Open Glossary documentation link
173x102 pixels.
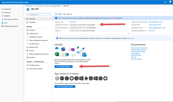134,57
